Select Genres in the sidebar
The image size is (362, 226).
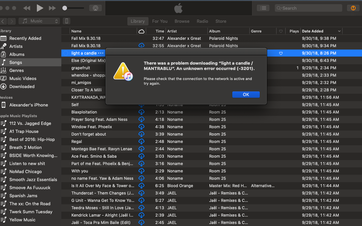click(x=31, y=70)
